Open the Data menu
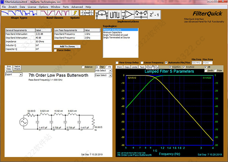The width and height of the screenshot is (228, 162). tap(22, 7)
